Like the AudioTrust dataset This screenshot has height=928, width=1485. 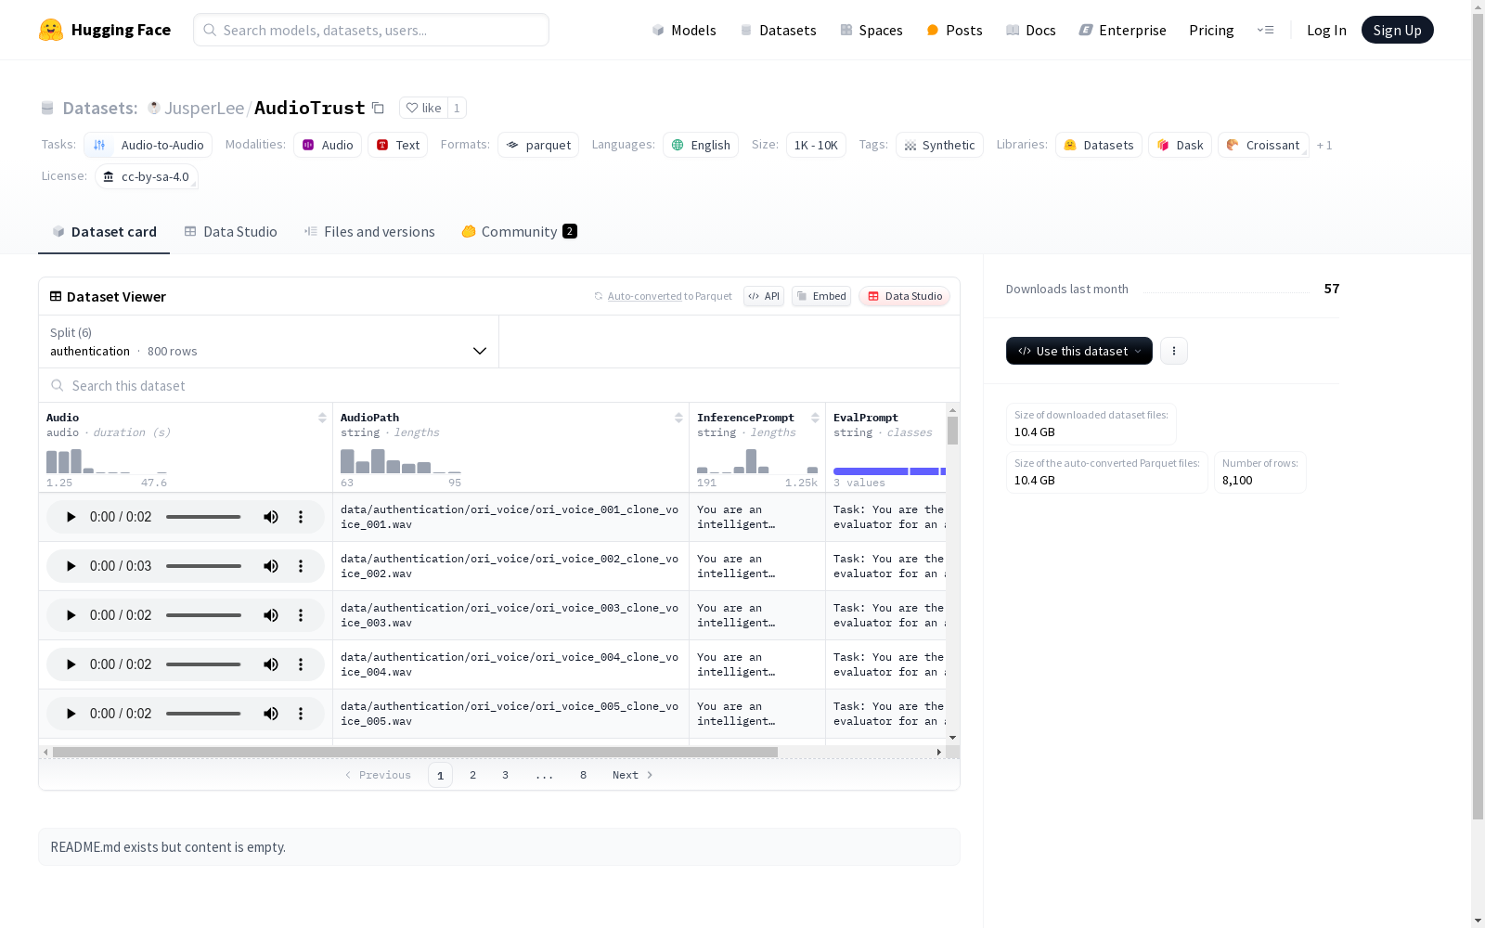coord(423,108)
